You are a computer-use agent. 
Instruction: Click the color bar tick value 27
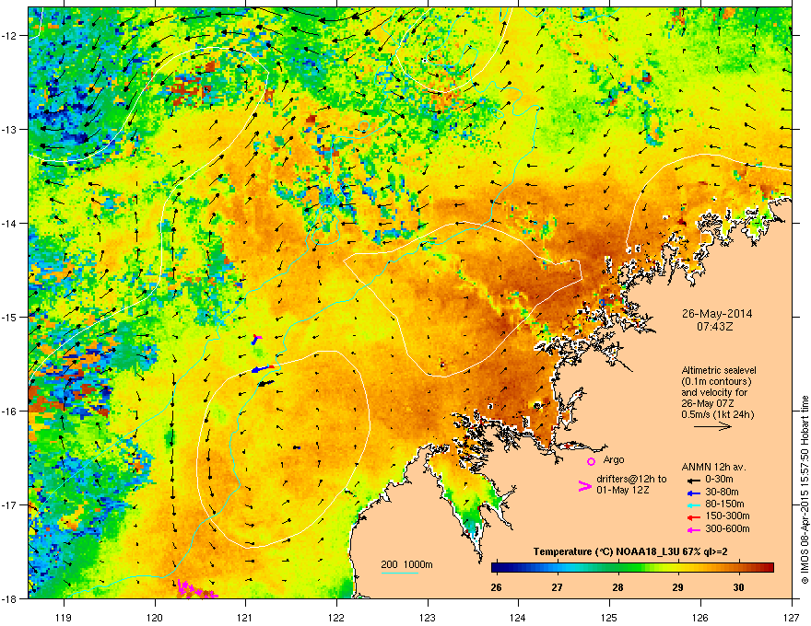(x=557, y=587)
